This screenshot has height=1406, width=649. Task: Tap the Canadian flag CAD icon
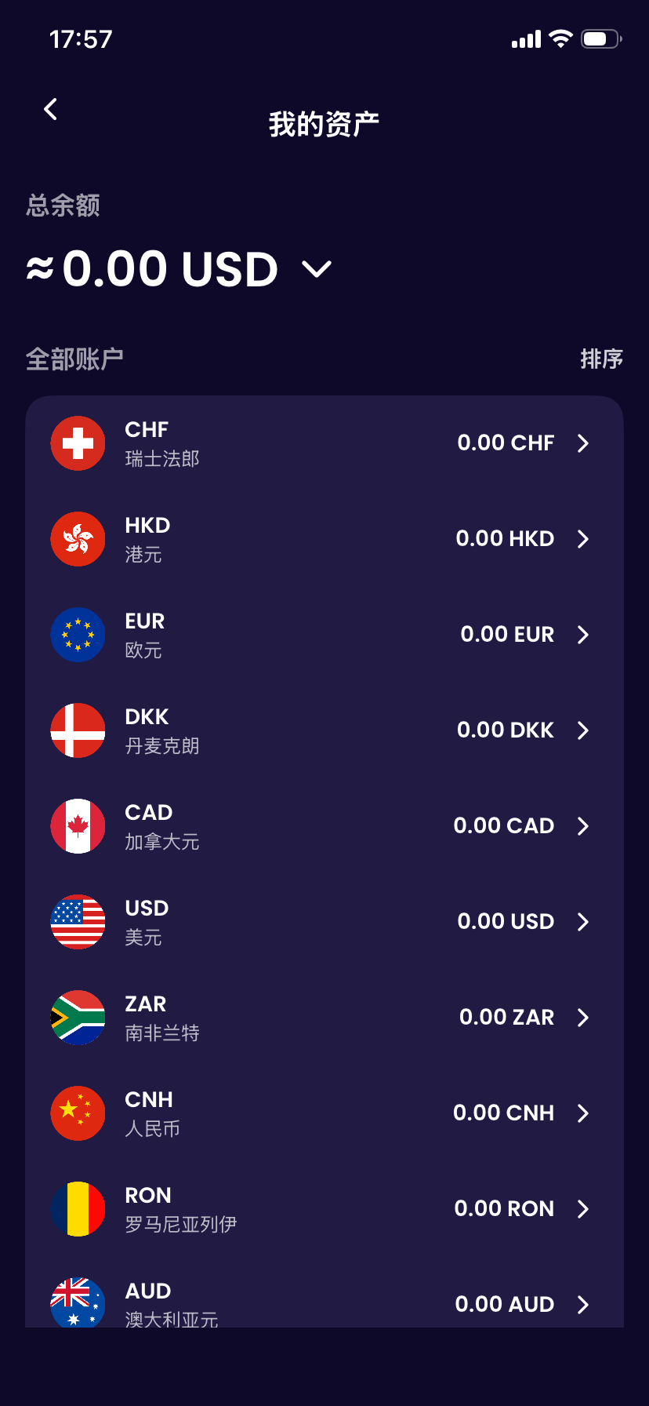coord(78,826)
